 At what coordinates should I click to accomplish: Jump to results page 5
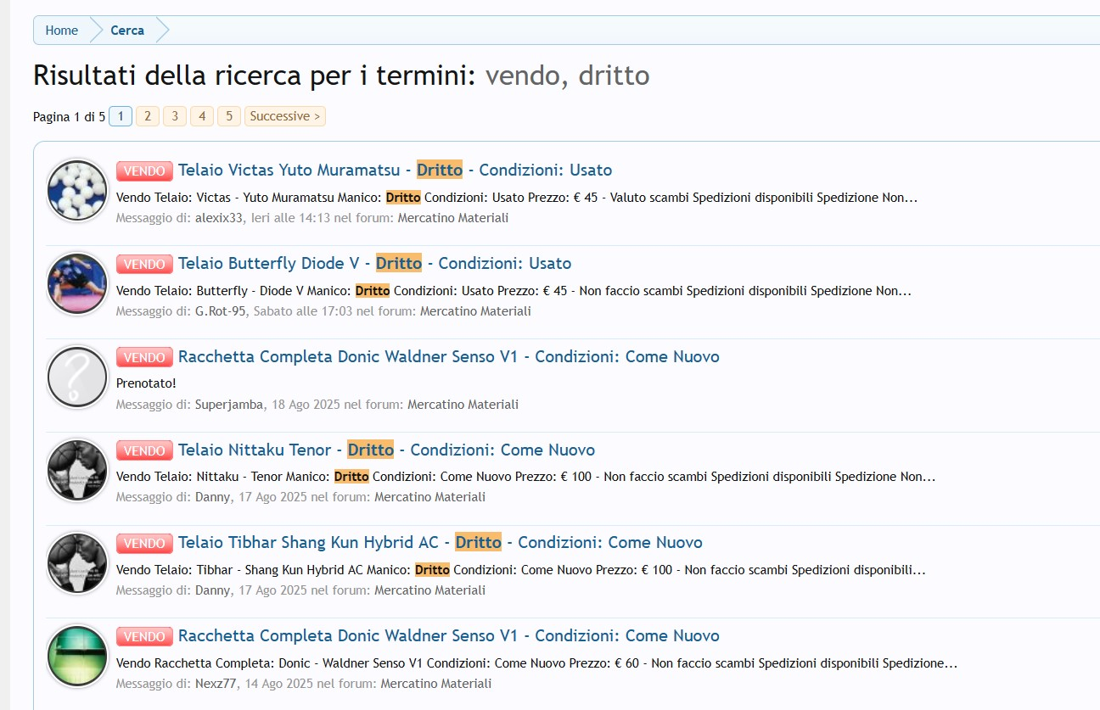(229, 116)
